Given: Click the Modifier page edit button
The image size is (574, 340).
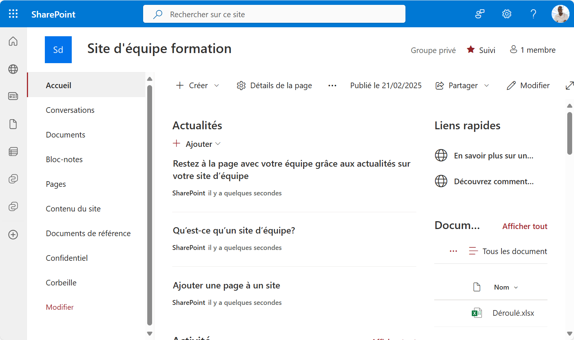Looking at the screenshot, I should point(528,86).
